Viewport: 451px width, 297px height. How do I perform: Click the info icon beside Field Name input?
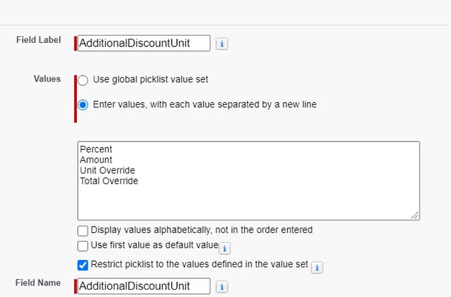point(222,287)
